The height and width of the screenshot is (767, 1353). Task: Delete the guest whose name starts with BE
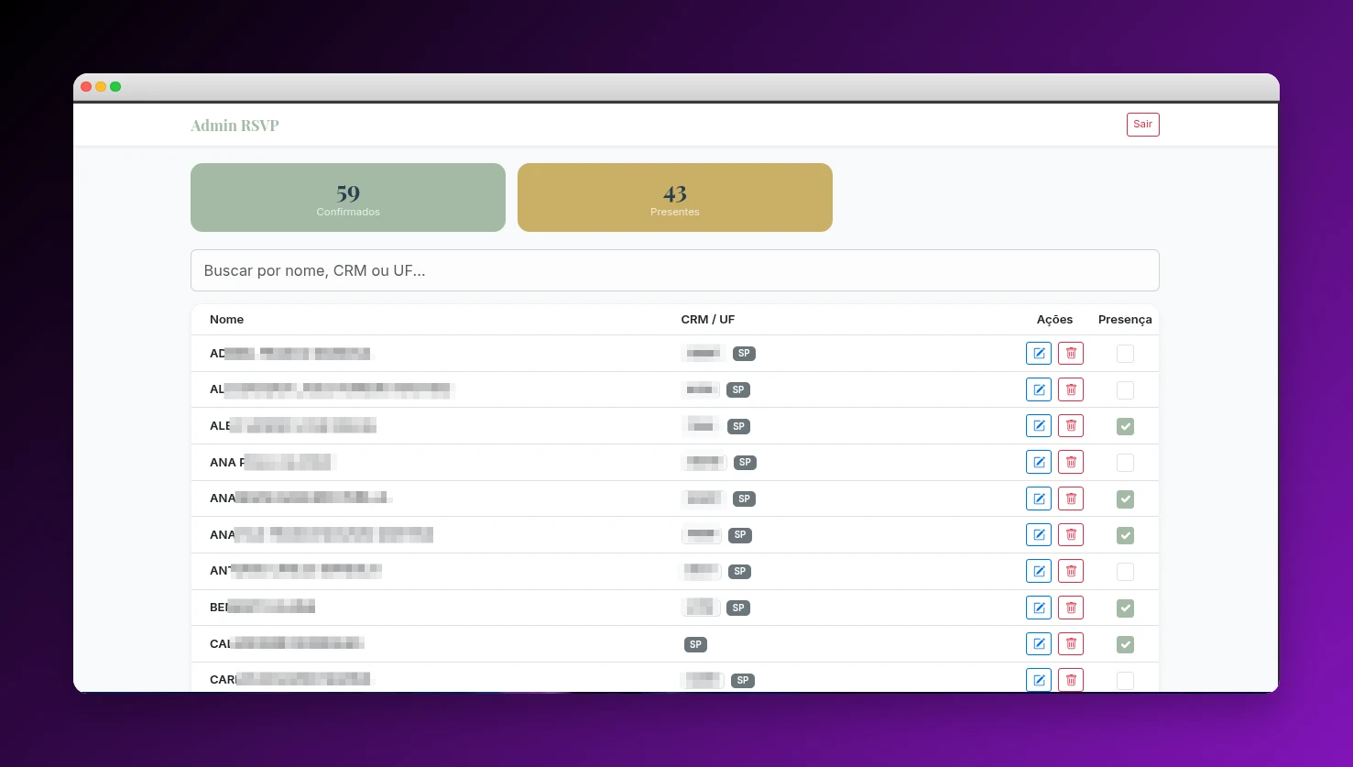(x=1071, y=608)
